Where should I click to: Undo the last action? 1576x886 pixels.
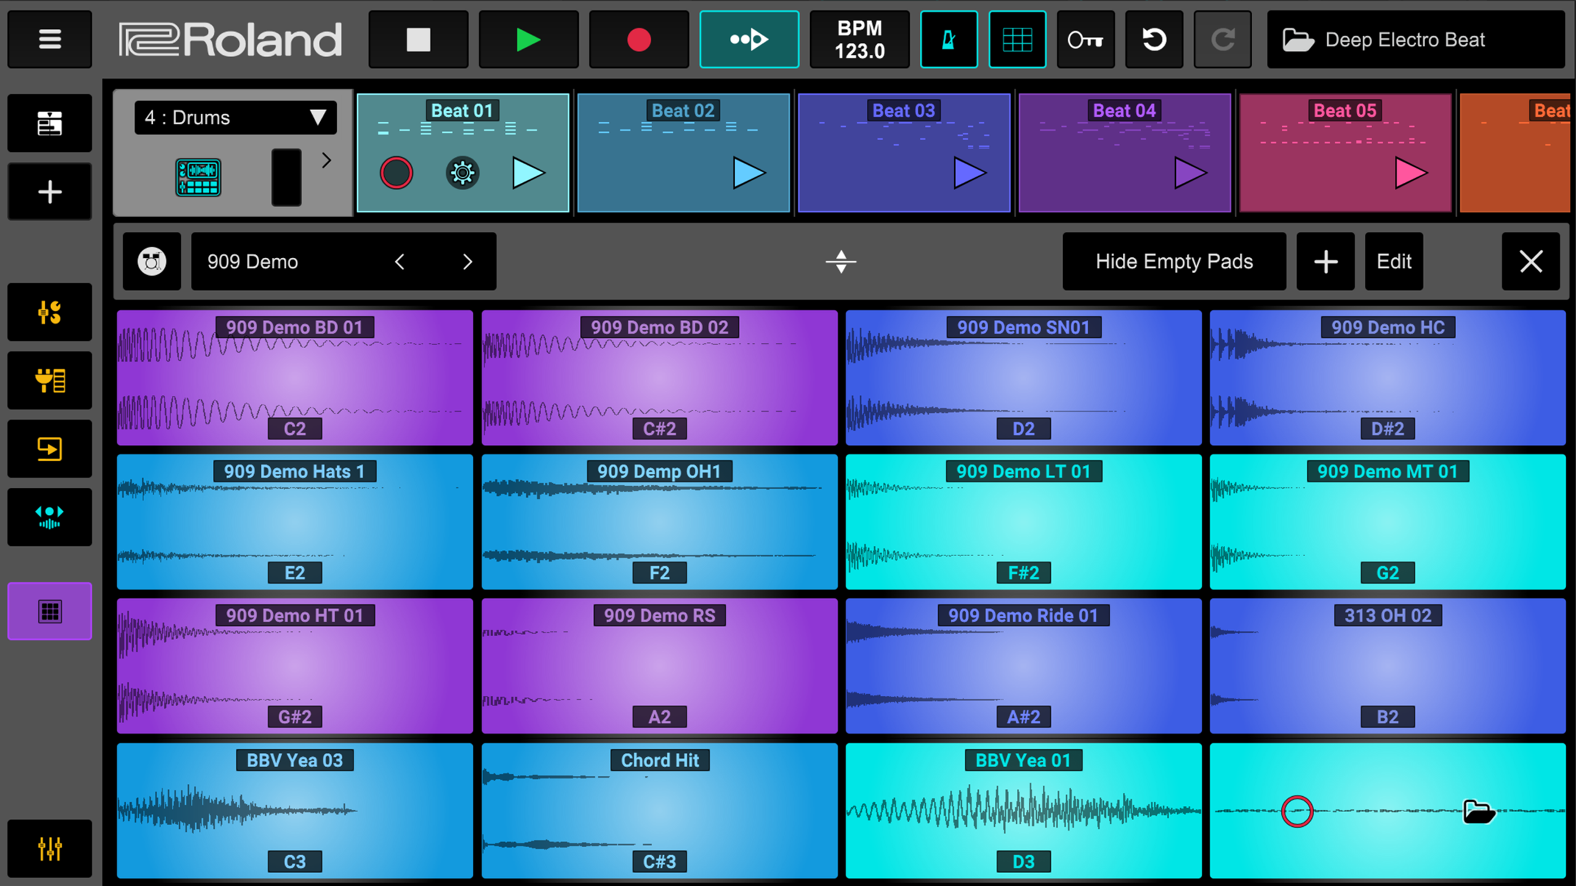pyautogui.click(x=1154, y=39)
